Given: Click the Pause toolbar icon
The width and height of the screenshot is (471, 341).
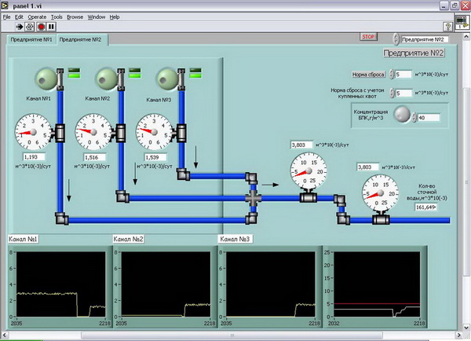Looking at the screenshot, I should pyautogui.click(x=51, y=27).
